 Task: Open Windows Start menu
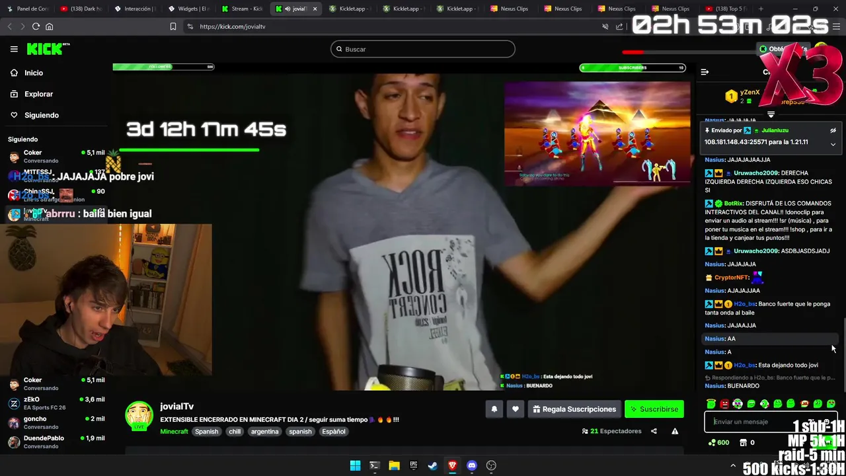coord(355,465)
